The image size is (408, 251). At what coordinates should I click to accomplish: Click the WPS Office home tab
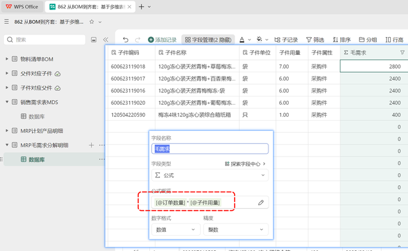pos(22,7)
